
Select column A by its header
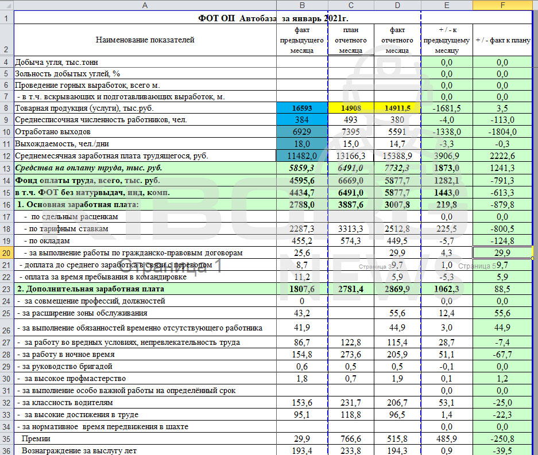145,5
